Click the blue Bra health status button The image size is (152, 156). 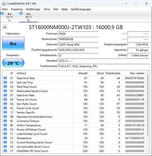pos(13,44)
